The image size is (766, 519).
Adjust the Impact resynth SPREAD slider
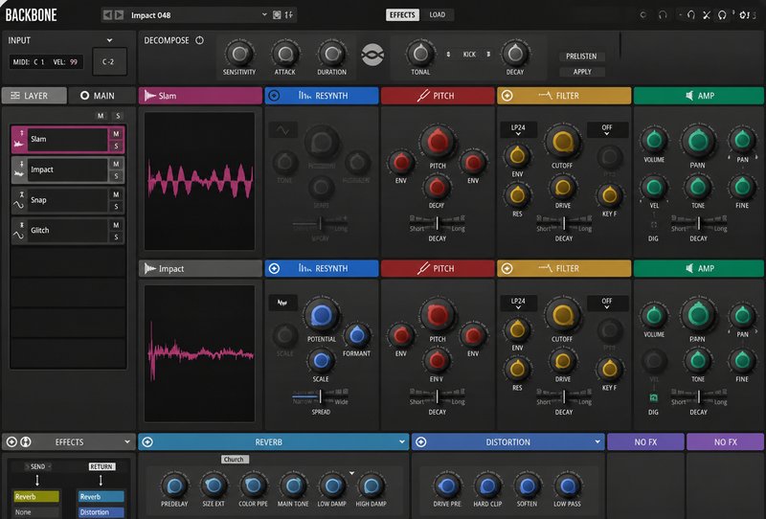pos(320,395)
